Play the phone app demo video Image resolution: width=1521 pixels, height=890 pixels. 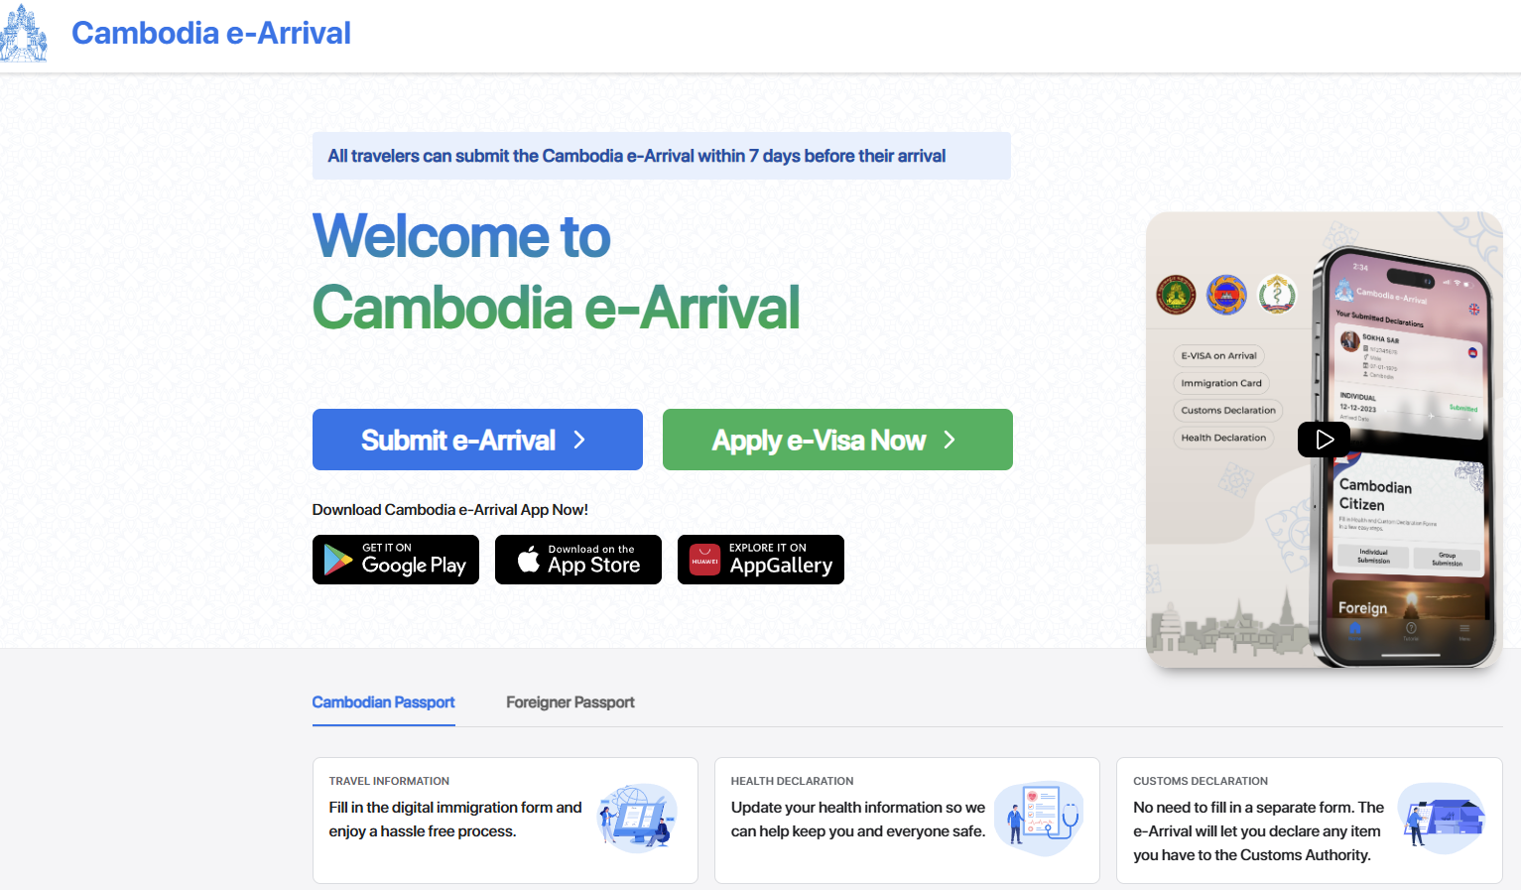[1324, 439]
